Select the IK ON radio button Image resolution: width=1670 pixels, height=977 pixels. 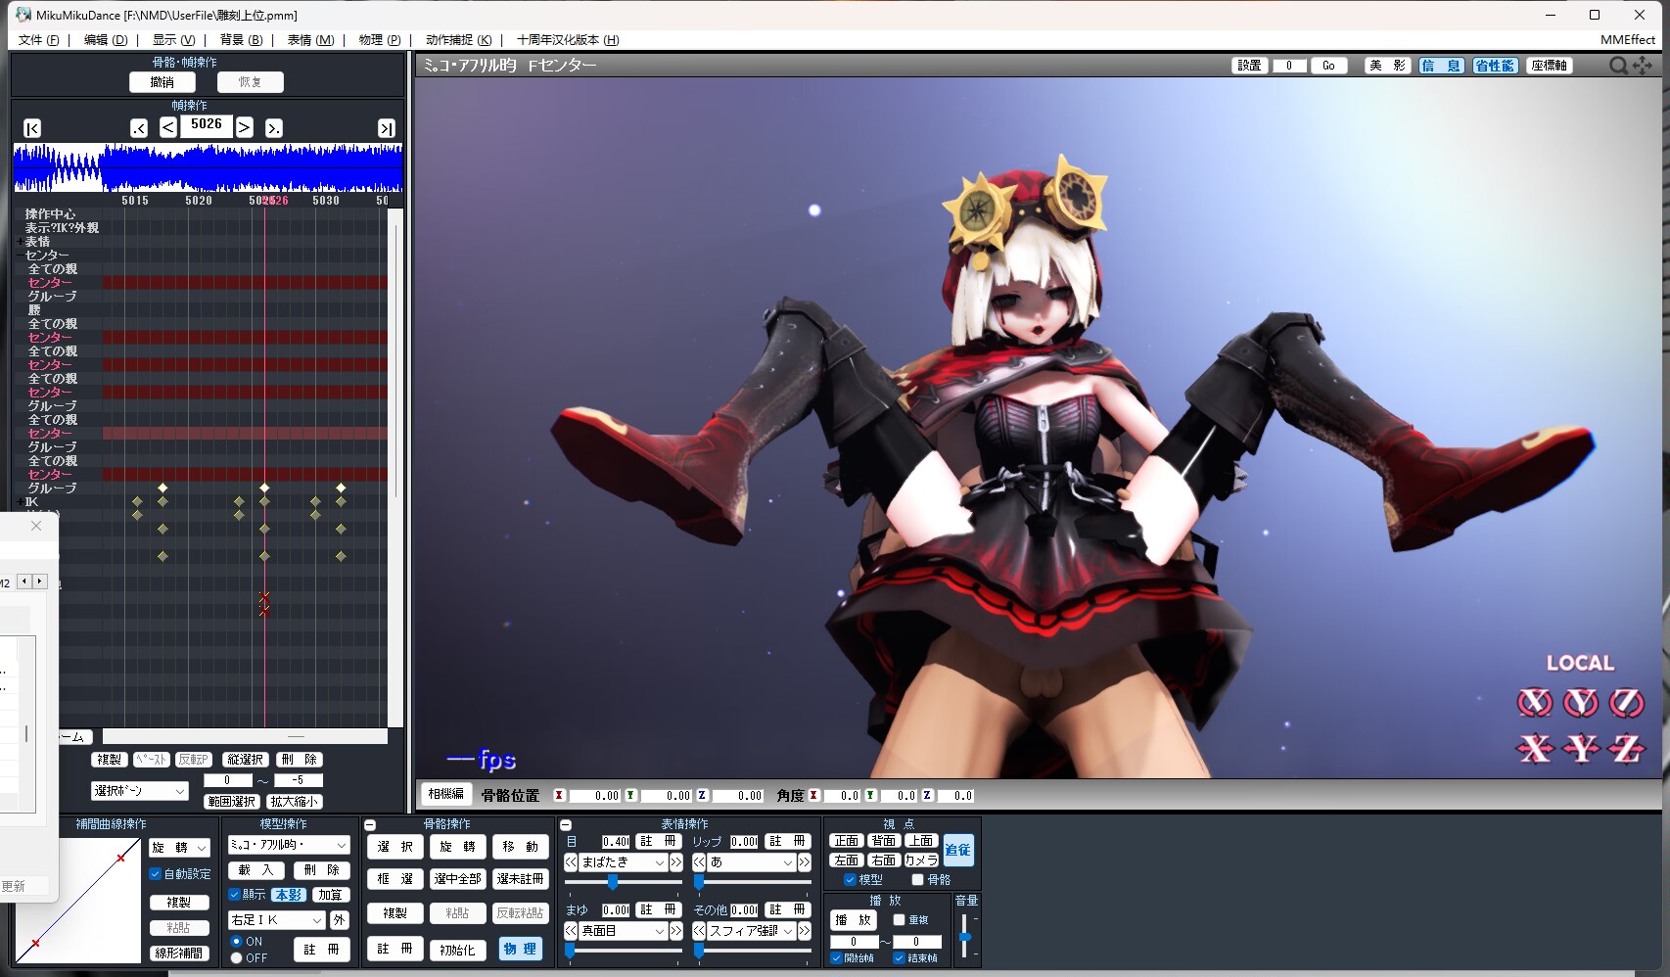tap(236, 942)
